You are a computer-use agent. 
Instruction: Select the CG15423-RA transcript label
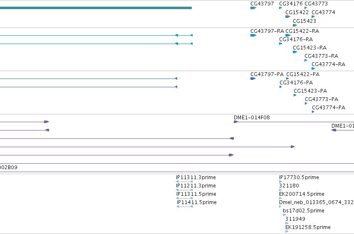coord(309,48)
